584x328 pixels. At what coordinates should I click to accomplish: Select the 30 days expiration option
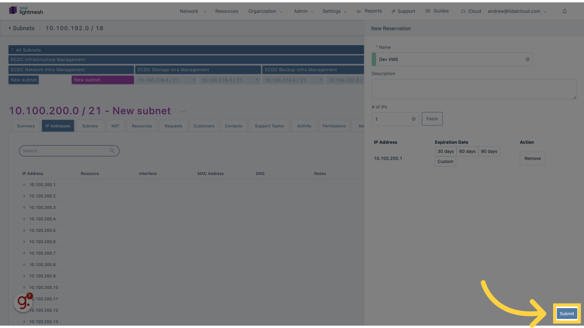(x=445, y=151)
